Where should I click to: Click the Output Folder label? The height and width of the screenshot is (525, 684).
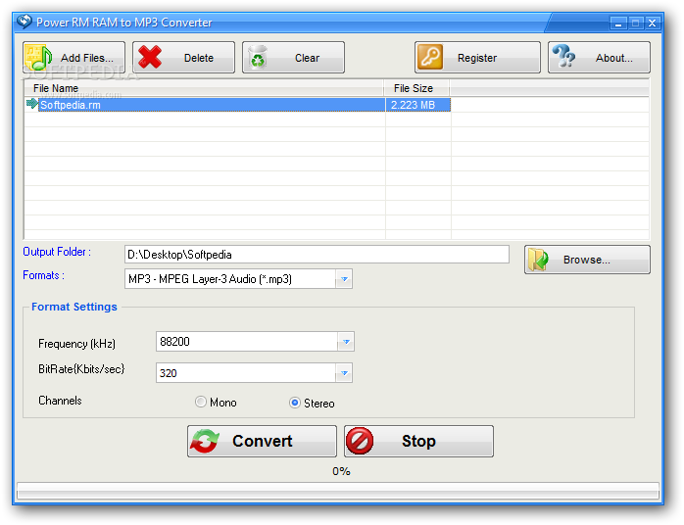[x=57, y=252]
